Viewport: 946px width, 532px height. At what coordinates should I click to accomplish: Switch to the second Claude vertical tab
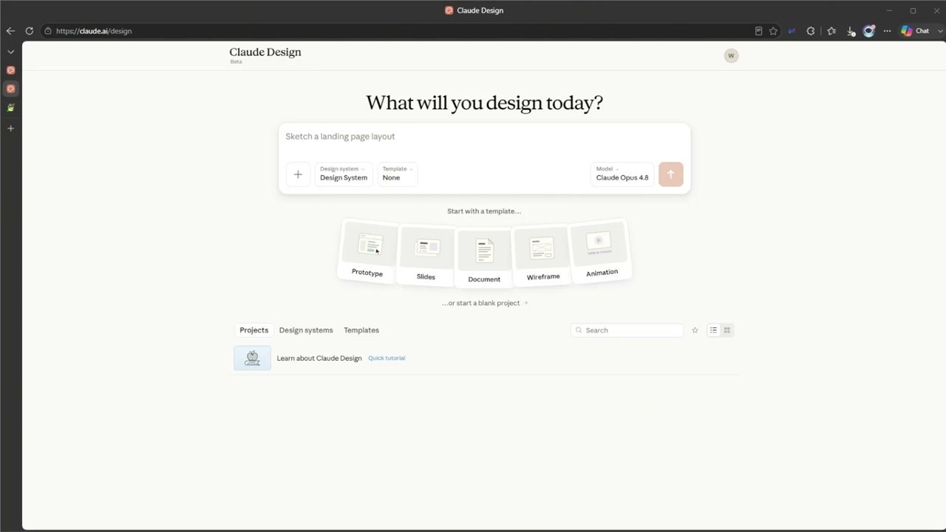click(x=10, y=89)
